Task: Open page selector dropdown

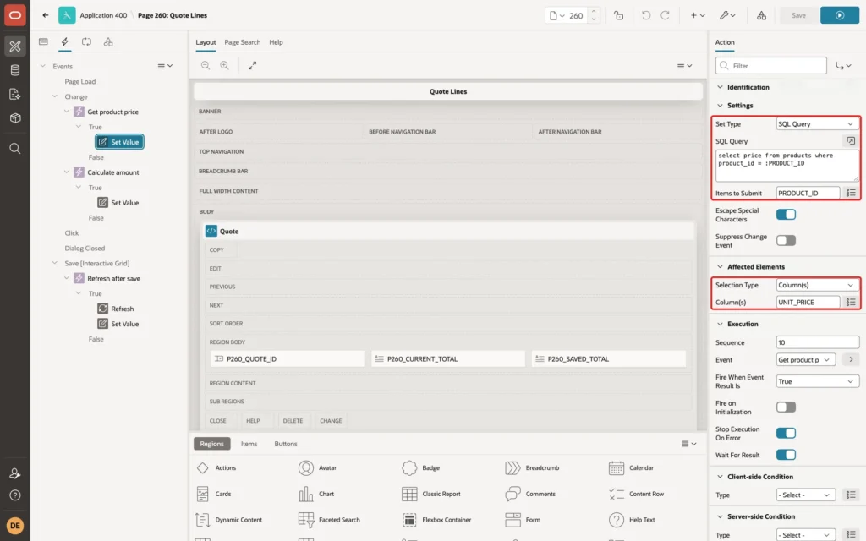Action: click(x=556, y=15)
